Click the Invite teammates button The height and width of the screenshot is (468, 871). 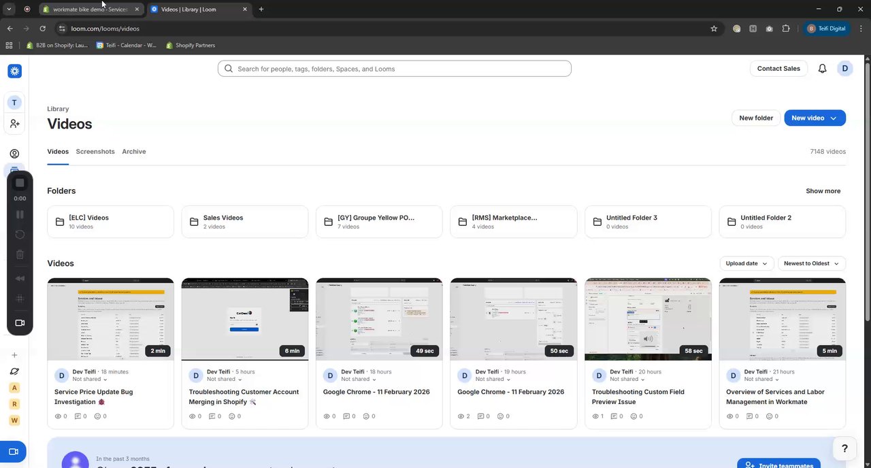click(x=778, y=465)
